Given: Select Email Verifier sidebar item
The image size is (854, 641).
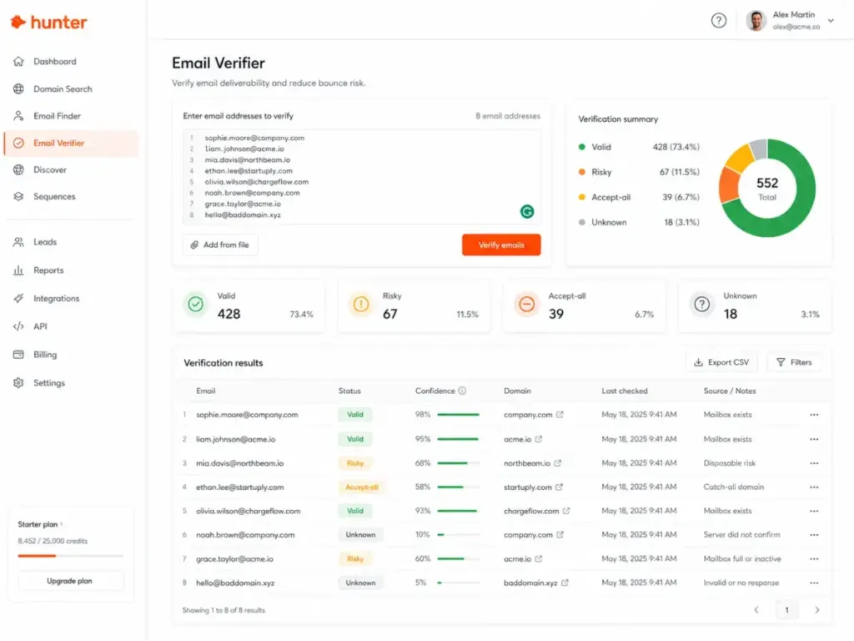Looking at the screenshot, I should pos(71,144).
